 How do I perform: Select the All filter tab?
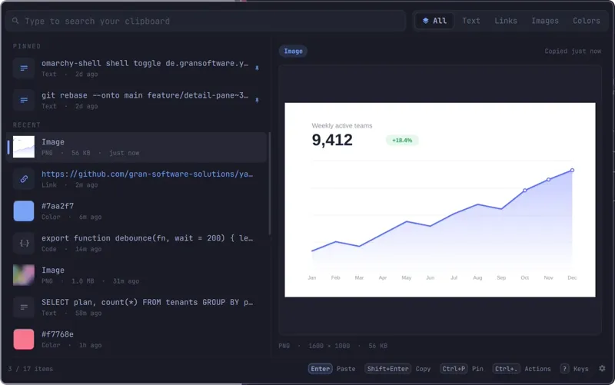click(x=434, y=21)
